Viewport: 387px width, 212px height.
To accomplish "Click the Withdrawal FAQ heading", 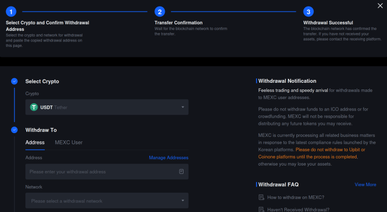I will [x=279, y=184].
